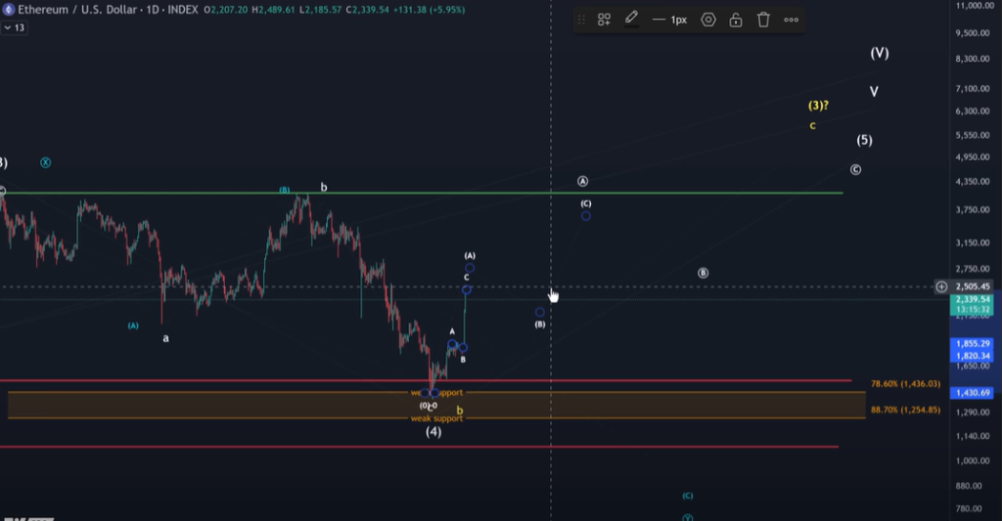
Task: Select the (V) wave label
Action: pos(880,53)
